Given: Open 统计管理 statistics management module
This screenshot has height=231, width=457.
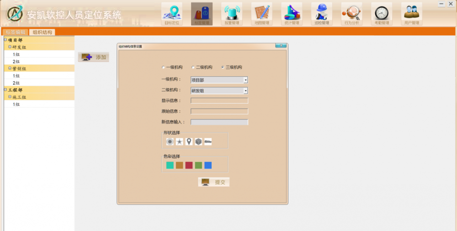Looking at the screenshot, I should click(292, 13).
